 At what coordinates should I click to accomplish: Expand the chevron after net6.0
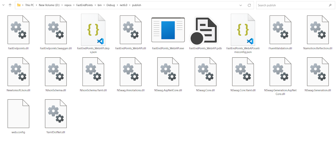click(130, 5)
